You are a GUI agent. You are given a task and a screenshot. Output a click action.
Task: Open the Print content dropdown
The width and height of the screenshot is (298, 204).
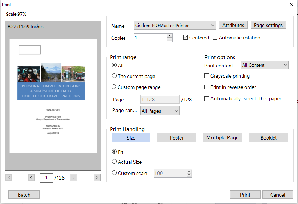265,65
